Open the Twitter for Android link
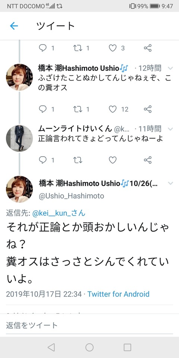Viewport: 179px width, 358px height. coord(118,294)
